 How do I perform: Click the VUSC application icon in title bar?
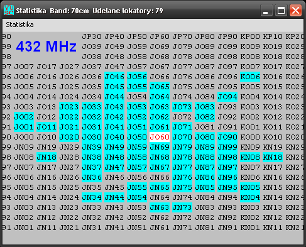(9, 10)
